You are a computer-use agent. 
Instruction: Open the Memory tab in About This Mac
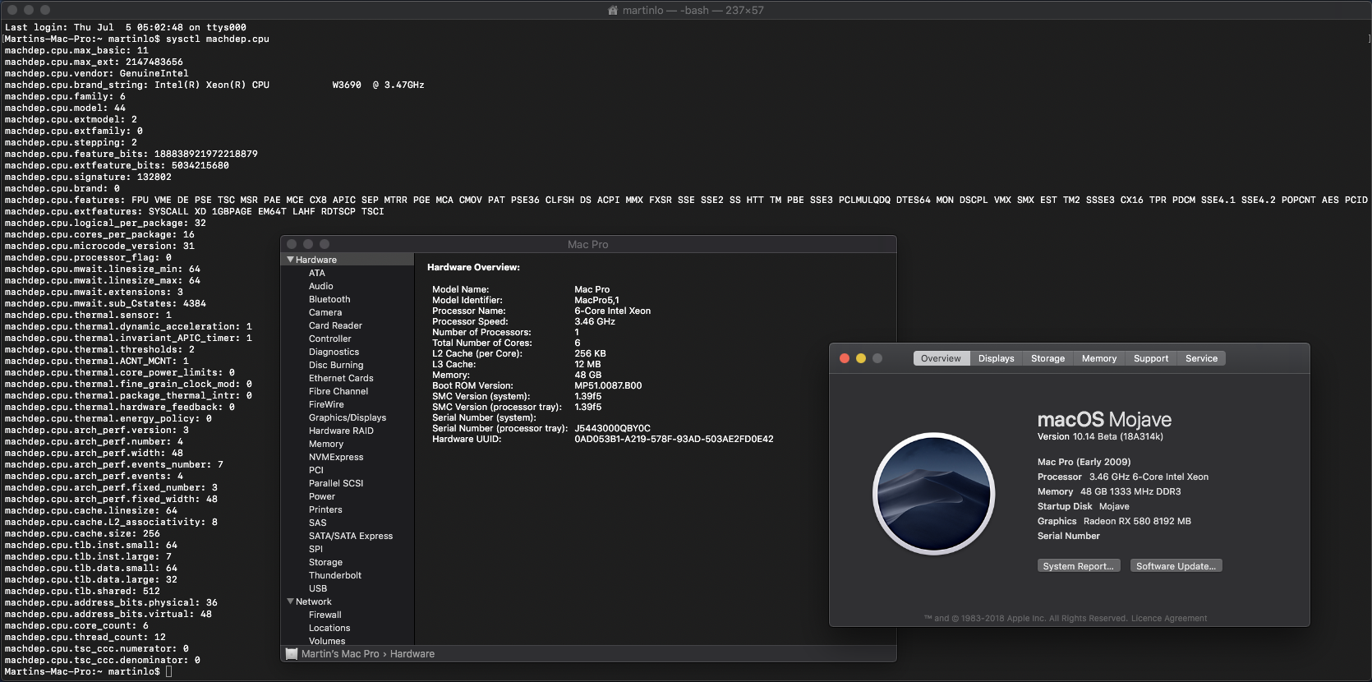click(1099, 358)
